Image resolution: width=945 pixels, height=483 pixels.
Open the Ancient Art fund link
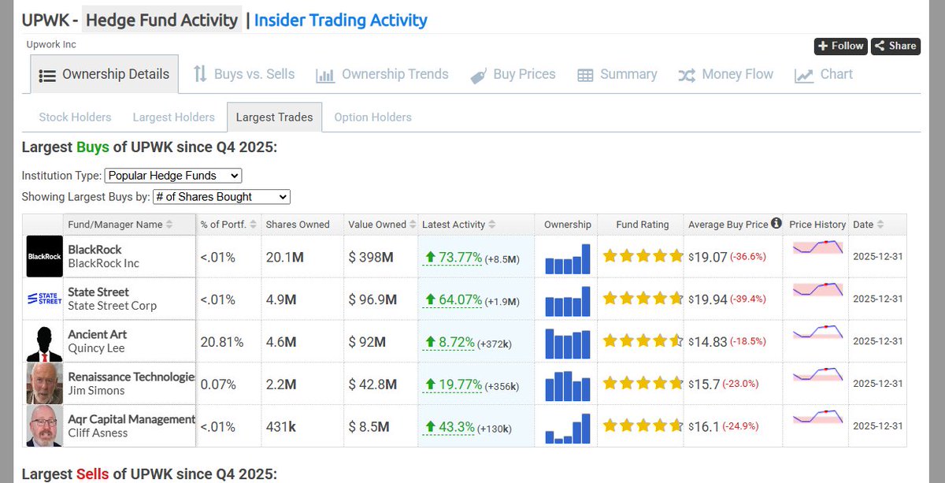(98, 335)
